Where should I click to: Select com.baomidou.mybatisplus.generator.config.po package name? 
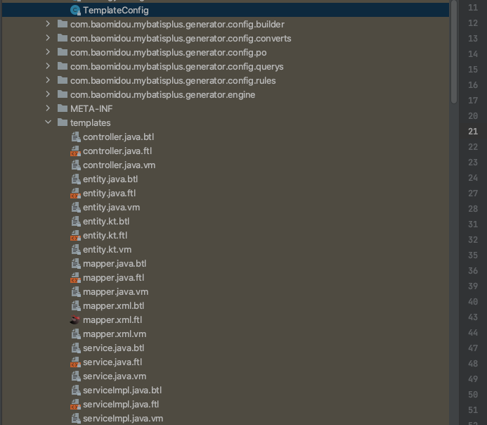(x=169, y=52)
